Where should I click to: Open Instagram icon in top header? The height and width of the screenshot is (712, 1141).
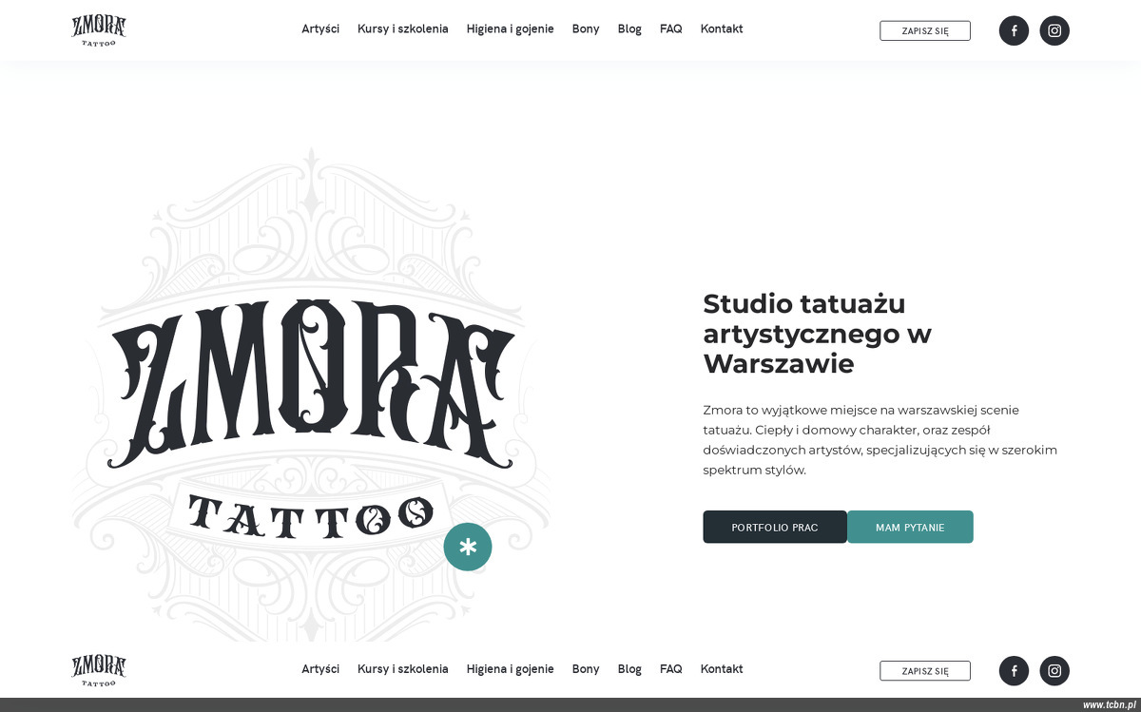(x=1054, y=30)
